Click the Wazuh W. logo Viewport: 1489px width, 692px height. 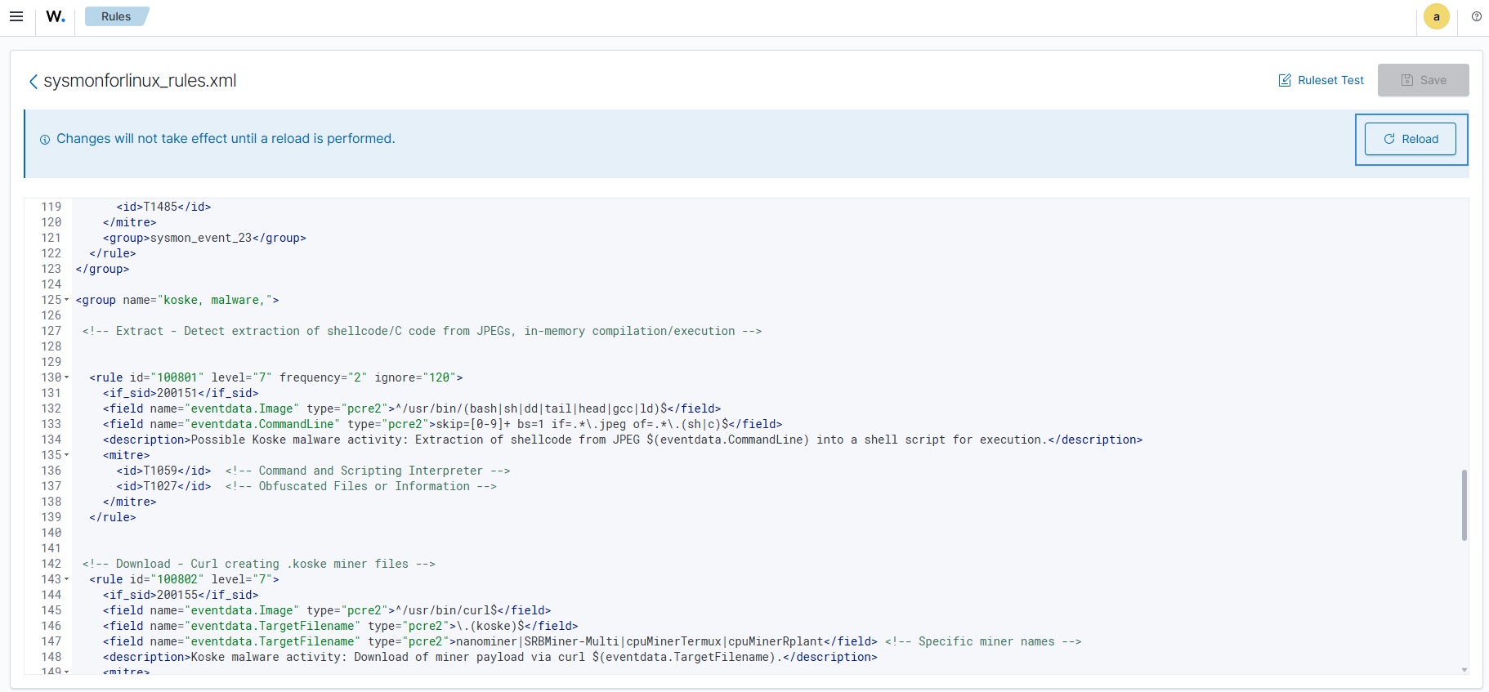pos(56,16)
